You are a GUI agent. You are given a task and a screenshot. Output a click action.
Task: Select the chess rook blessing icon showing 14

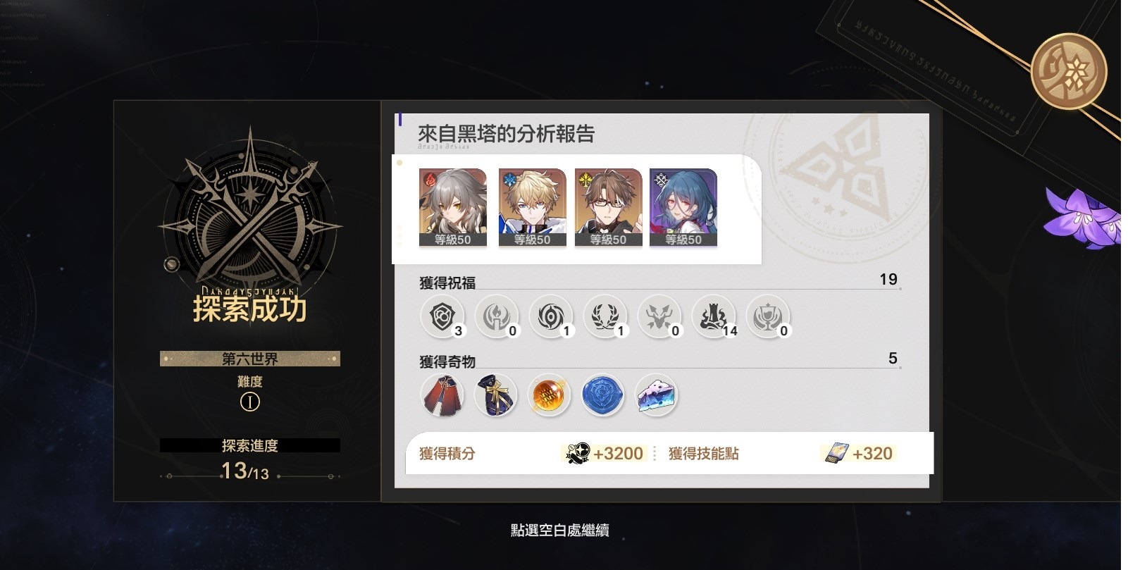pyautogui.click(x=714, y=316)
